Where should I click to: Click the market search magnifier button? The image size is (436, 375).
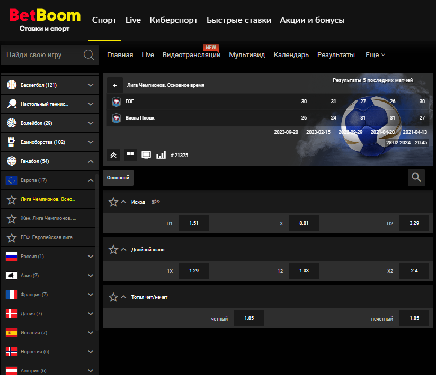coord(416,178)
